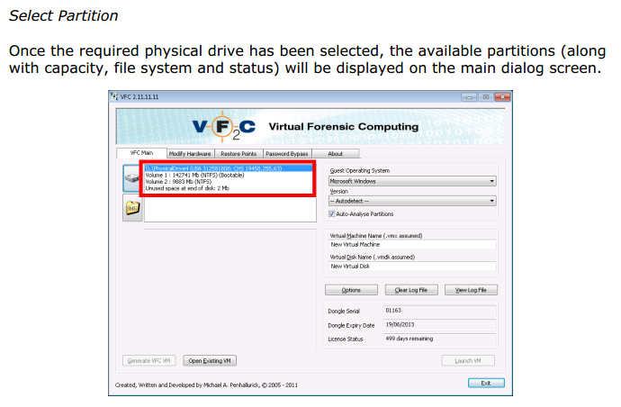The width and height of the screenshot is (621, 407).
Task: Click the Launch VM button
Action: coord(468,361)
